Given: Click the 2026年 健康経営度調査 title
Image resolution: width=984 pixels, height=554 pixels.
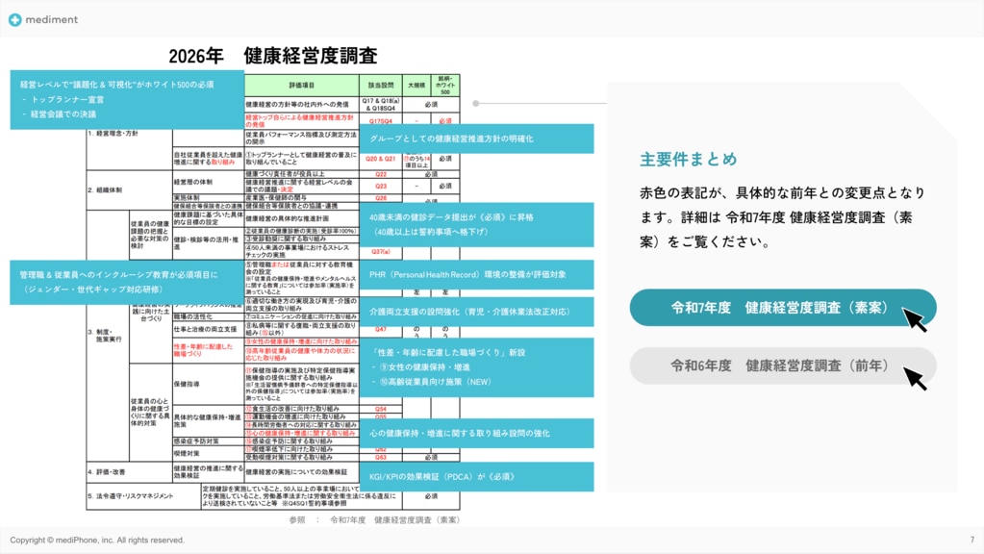Looking at the screenshot, I should [x=273, y=56].
